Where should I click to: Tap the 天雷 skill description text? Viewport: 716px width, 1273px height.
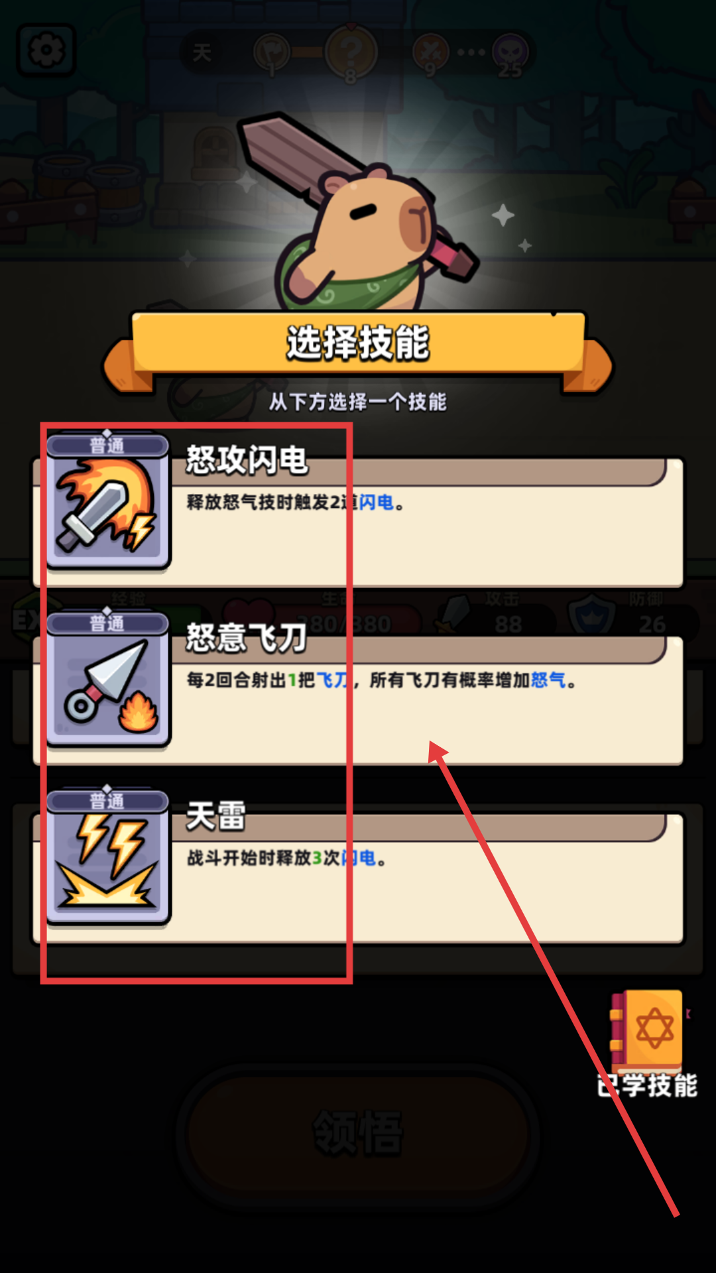[x=286, y=858]
